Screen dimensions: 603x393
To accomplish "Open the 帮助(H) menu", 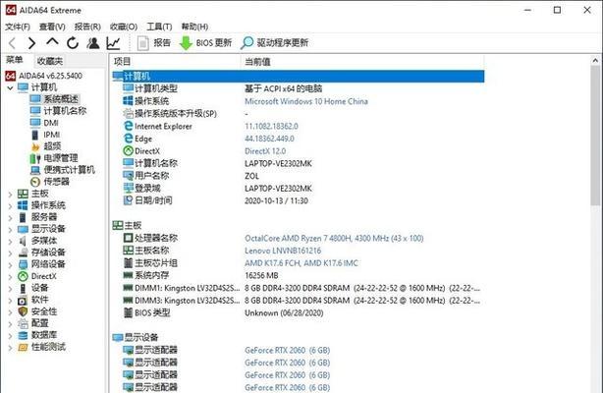I will pos(194,27).
